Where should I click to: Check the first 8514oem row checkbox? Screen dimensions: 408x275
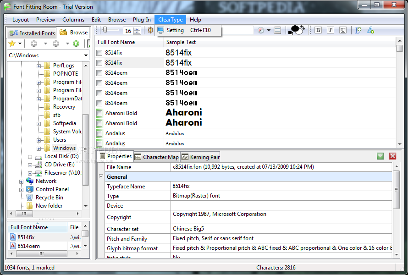(x=99, y=73)
